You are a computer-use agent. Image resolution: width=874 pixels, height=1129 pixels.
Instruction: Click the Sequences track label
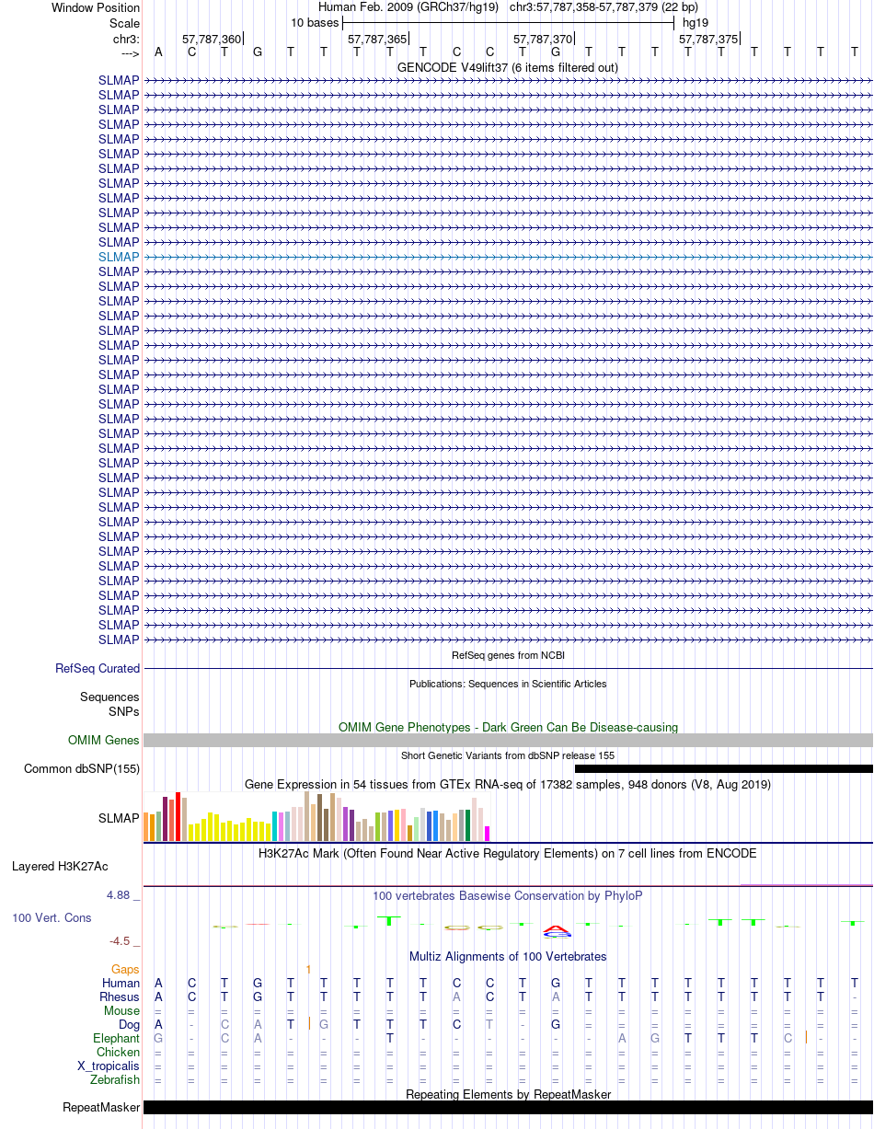(x=109, y=697)
